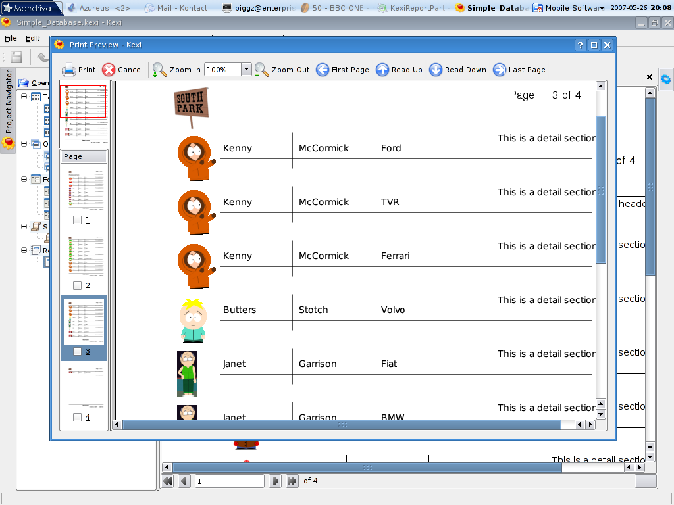Click the Reports group icon in project tree
674x505 pixels.
tap(36, 251)
